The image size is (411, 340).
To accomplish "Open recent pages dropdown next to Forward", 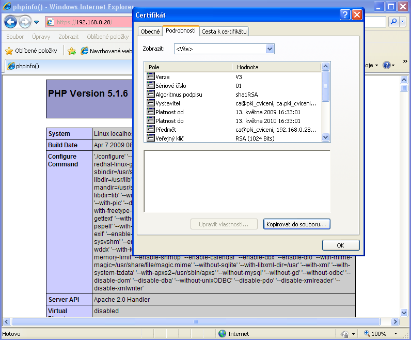I will pos(37,22).
